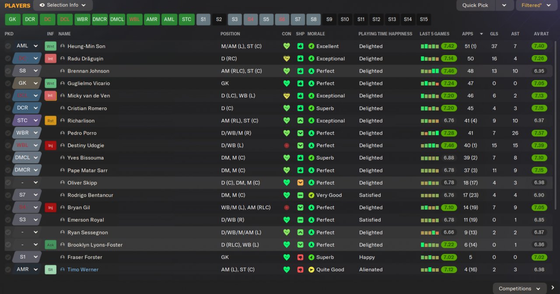
Task: Click last 5 games bars for Guglielmo Vicario
Action: 430,83
